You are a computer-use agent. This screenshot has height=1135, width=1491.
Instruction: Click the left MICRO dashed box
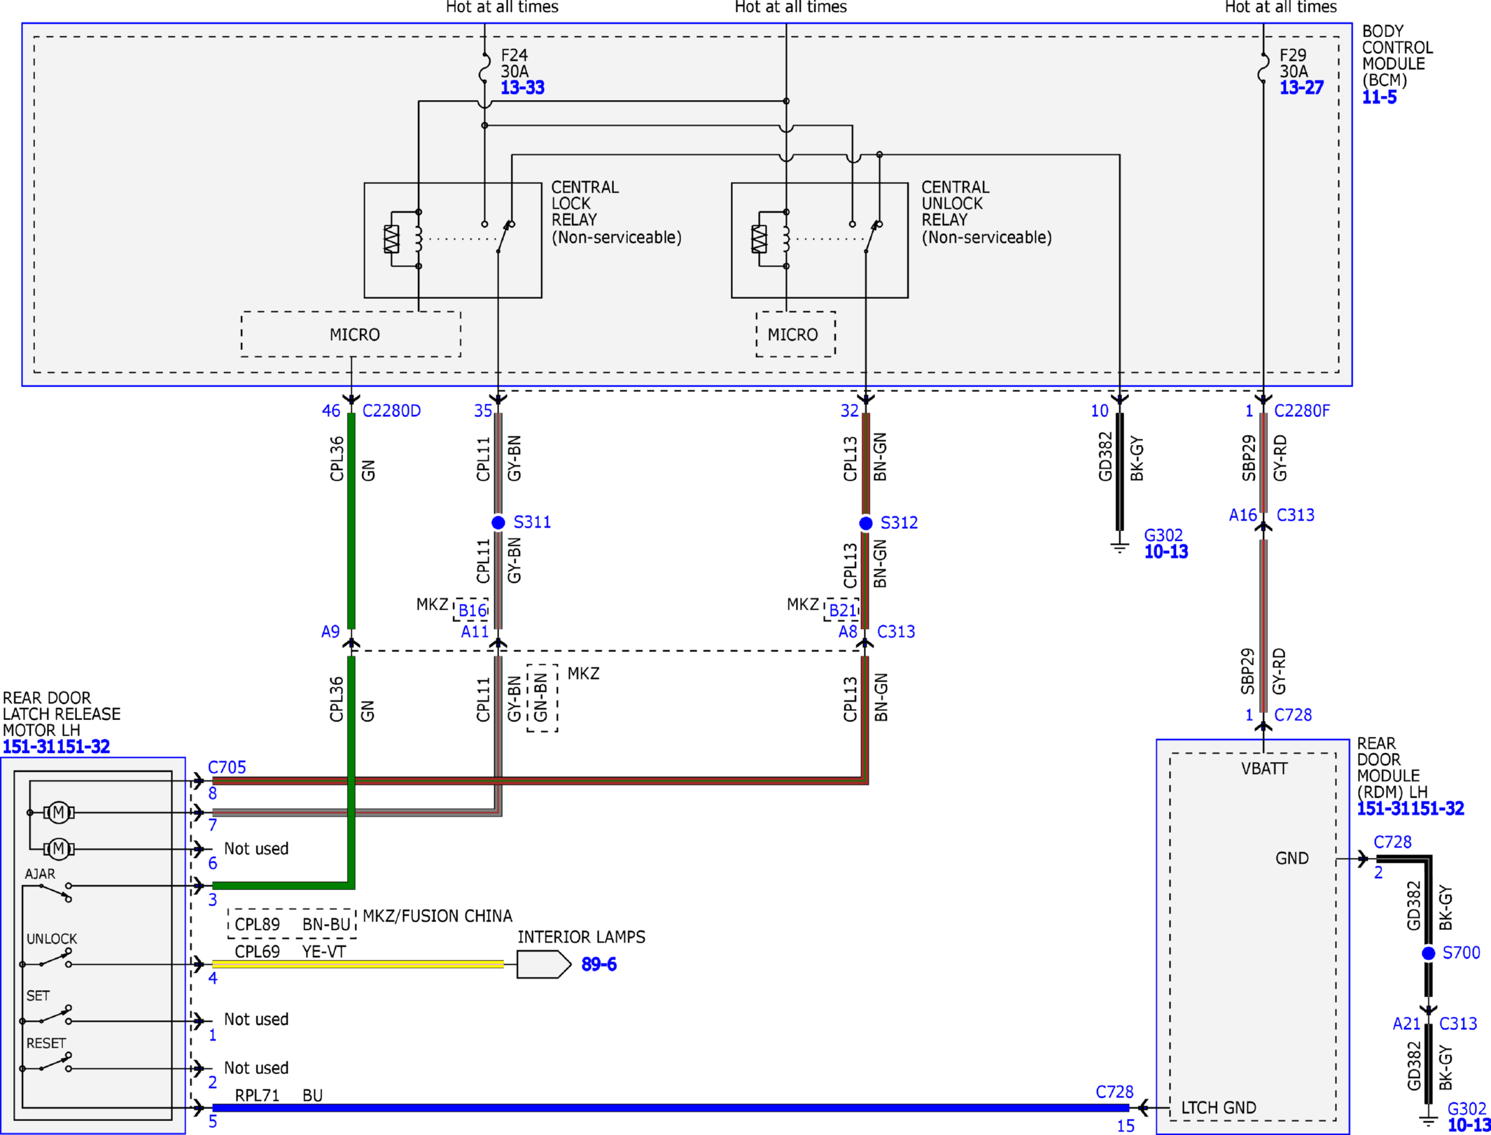(x=351, y=334)
